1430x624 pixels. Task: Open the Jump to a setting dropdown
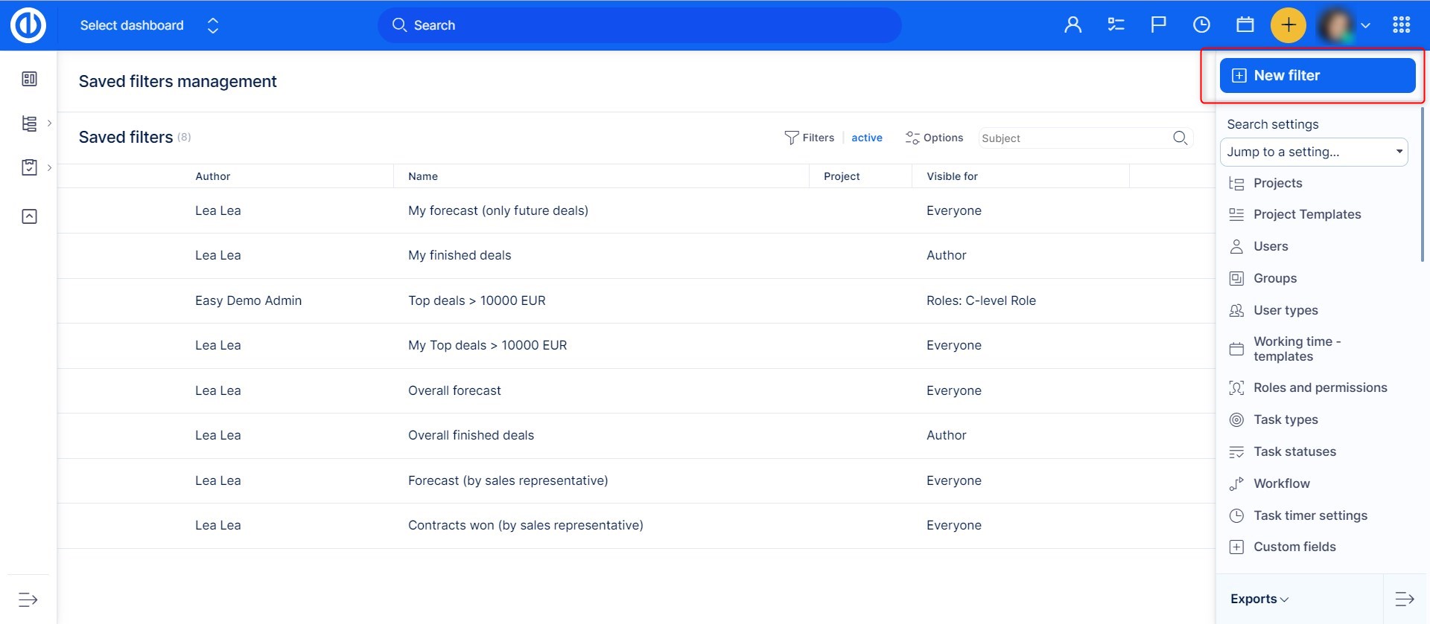[x=1314, y=152]
